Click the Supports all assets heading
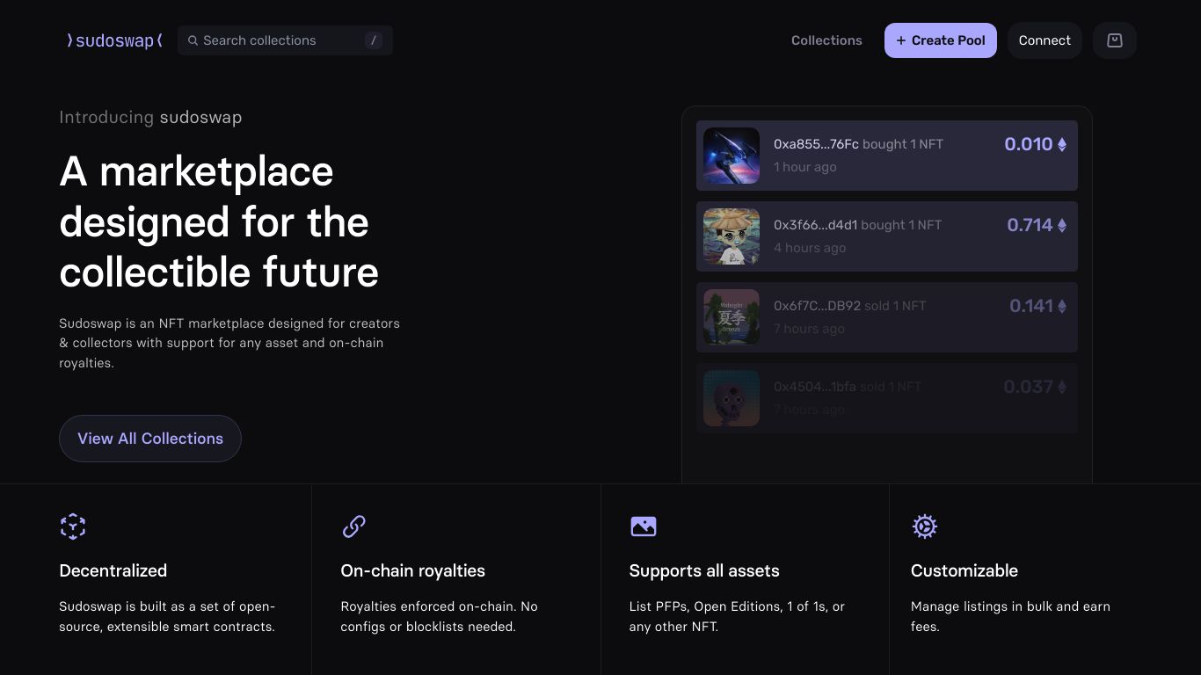The image size is (1201, 675). (704, 570)
